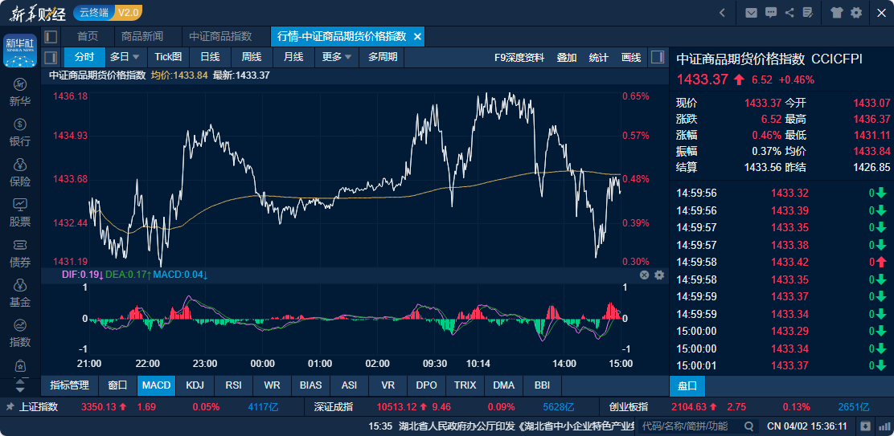Screen dimensions: 894x436
Task: Open the skin (t-shirt) theme icon
Action: pos(837,12)
